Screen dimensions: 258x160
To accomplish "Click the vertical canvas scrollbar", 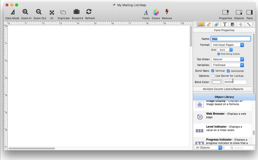I will click(x=191, y=36).
